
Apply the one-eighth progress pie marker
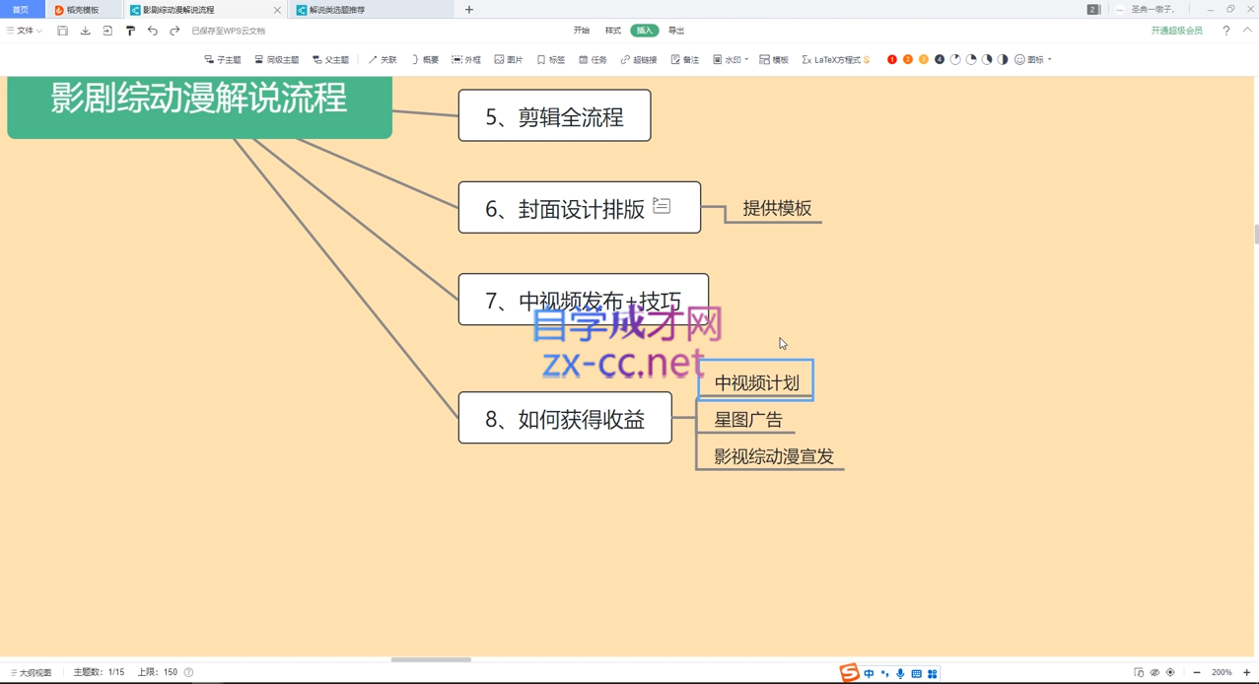click(955, 60)
